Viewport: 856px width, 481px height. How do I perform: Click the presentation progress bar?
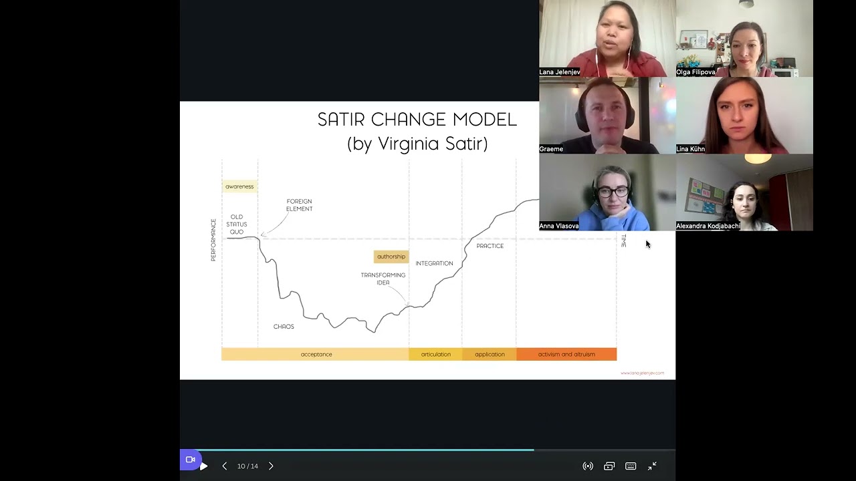(427, 450)
